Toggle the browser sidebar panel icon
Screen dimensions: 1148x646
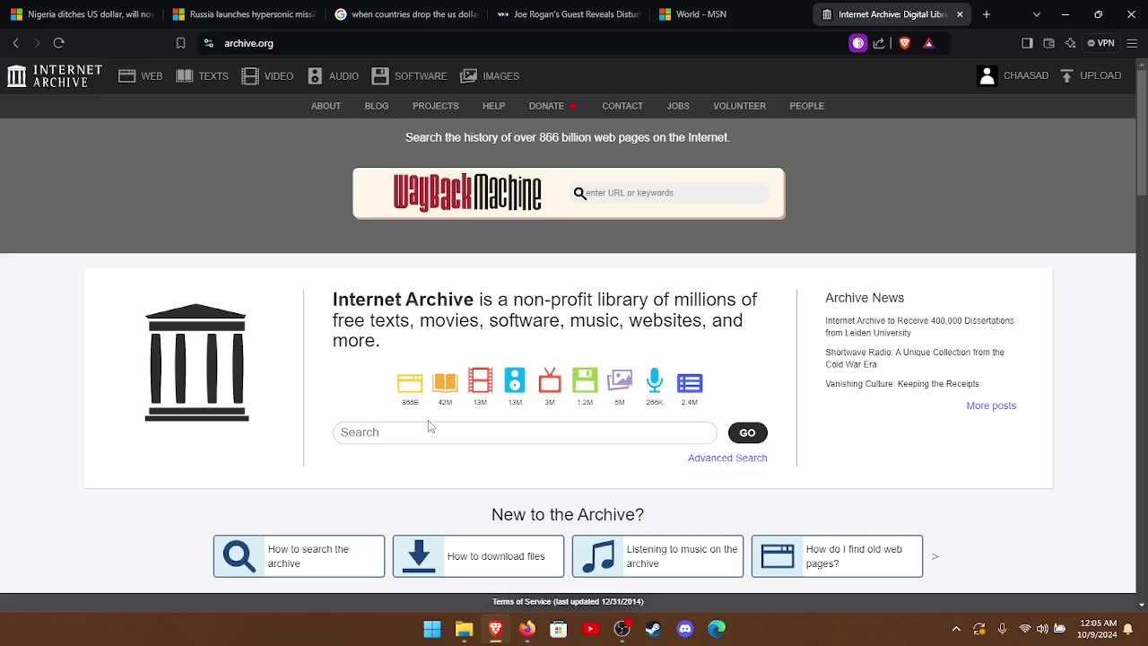1028,43
